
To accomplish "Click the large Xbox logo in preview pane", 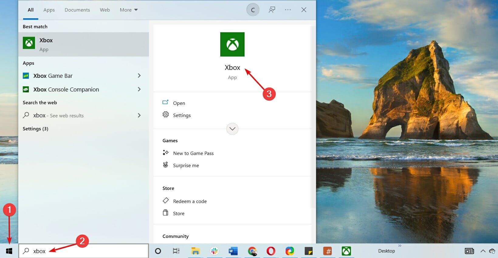I will [x=232, y=44].
